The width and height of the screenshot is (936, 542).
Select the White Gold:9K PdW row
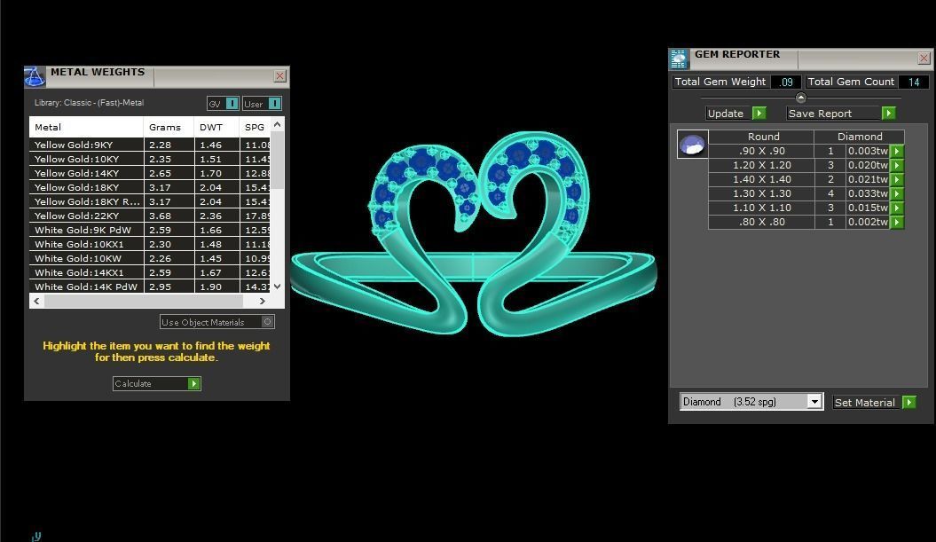pyautogui.click(x=150, y=230)
